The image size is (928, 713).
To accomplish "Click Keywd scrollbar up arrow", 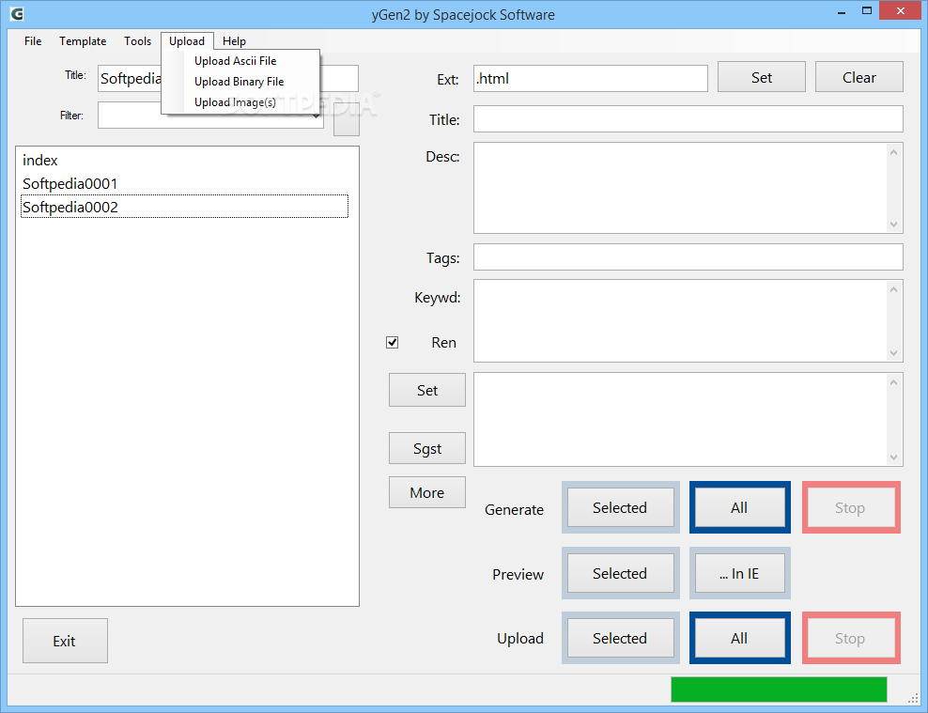I will tap(893, 289).
